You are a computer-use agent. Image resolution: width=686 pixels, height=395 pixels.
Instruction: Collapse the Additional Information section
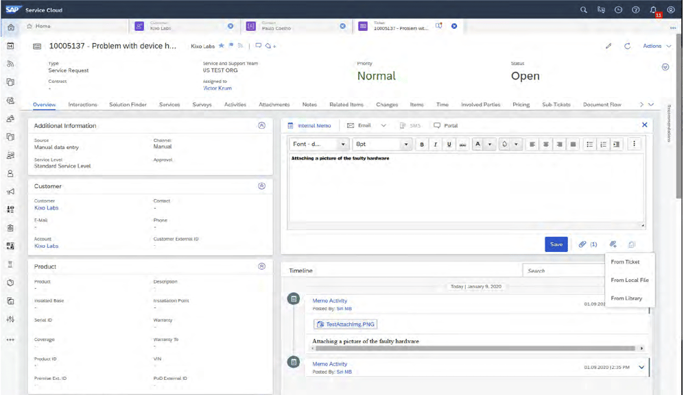click(261, 126)
